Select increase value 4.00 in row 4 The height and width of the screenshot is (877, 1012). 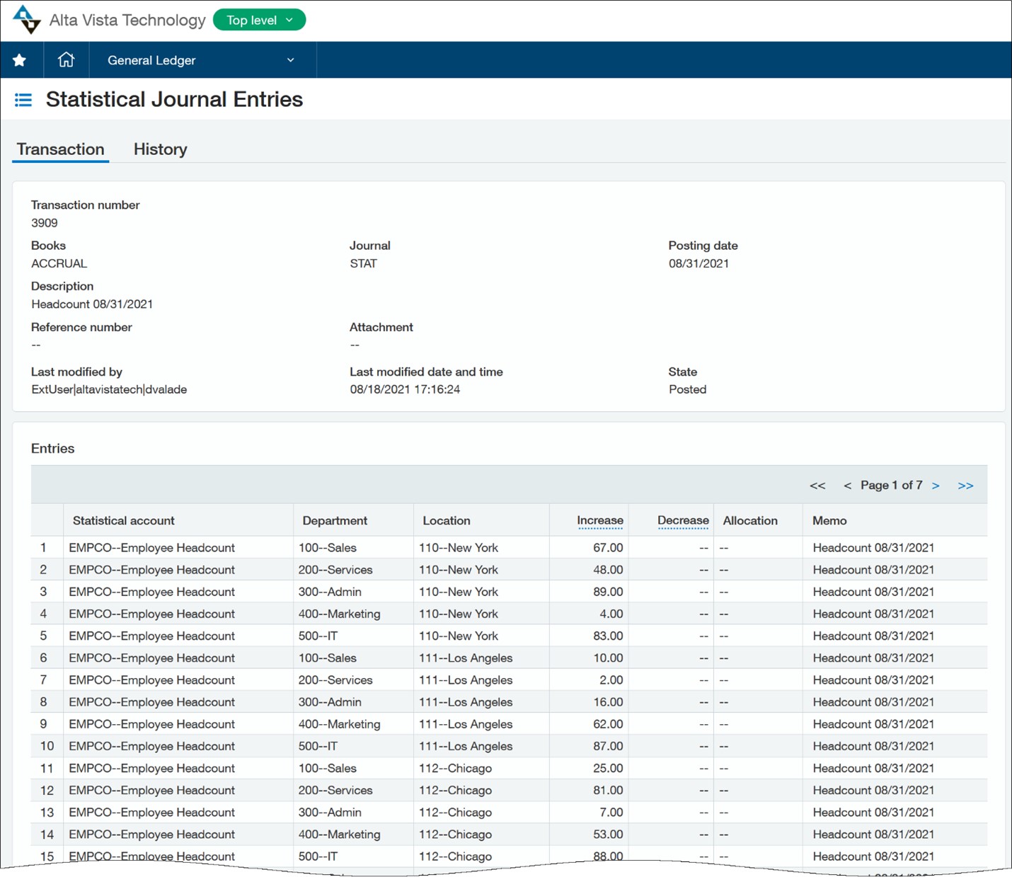611,614
